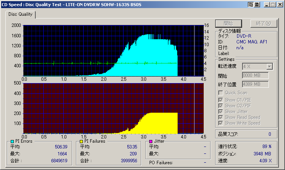Toggle the Show C1/PIE checkbox
This screenshot has height=170, width=285.
point(221,100)
